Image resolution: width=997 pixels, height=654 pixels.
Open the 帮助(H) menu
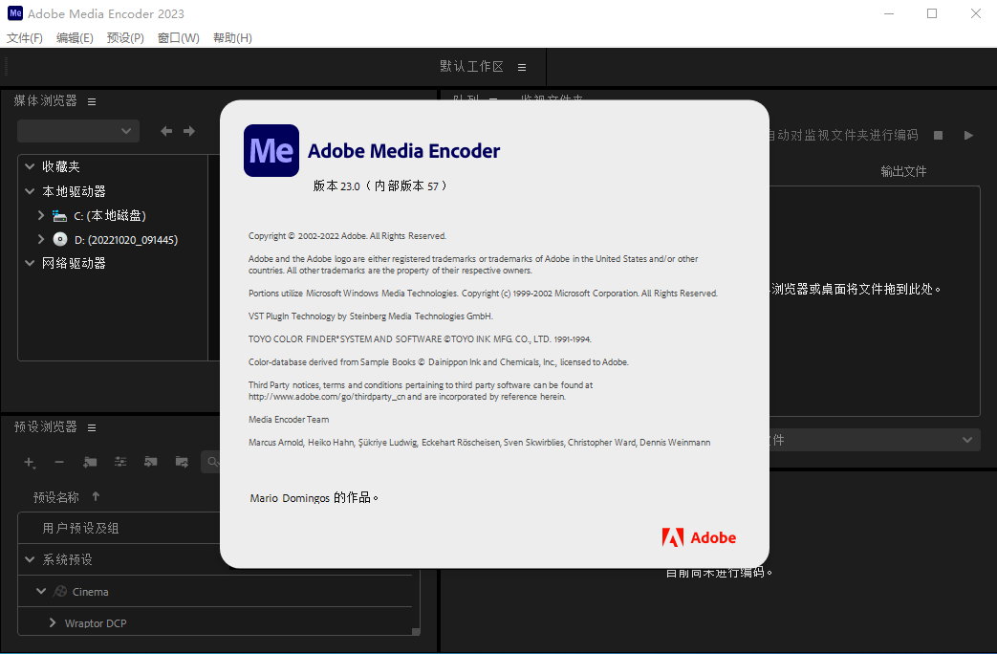click(232, 38)
